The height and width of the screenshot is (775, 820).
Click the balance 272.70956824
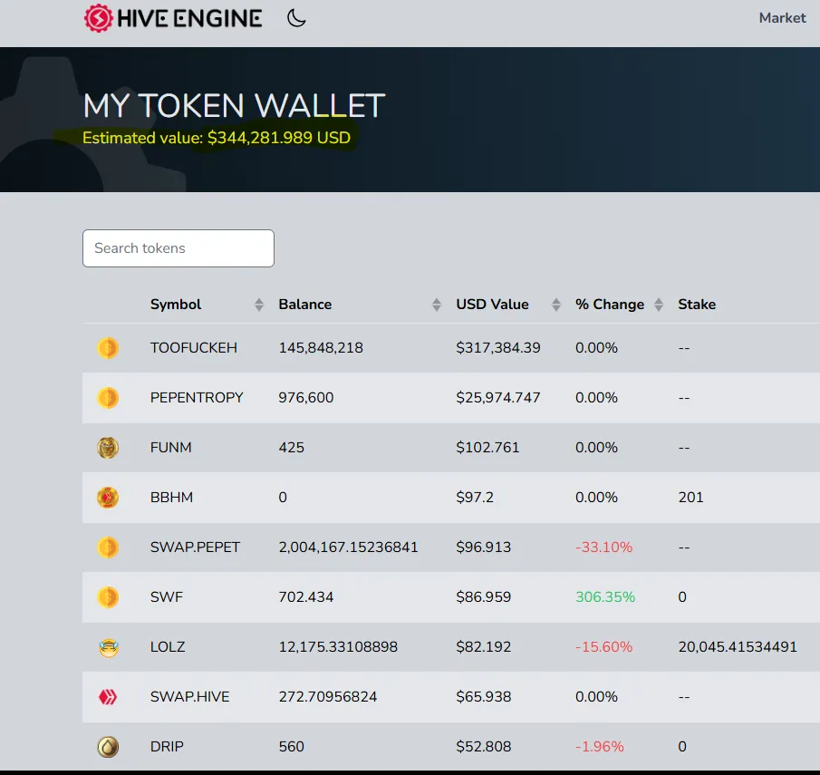(x=328, y=697)
